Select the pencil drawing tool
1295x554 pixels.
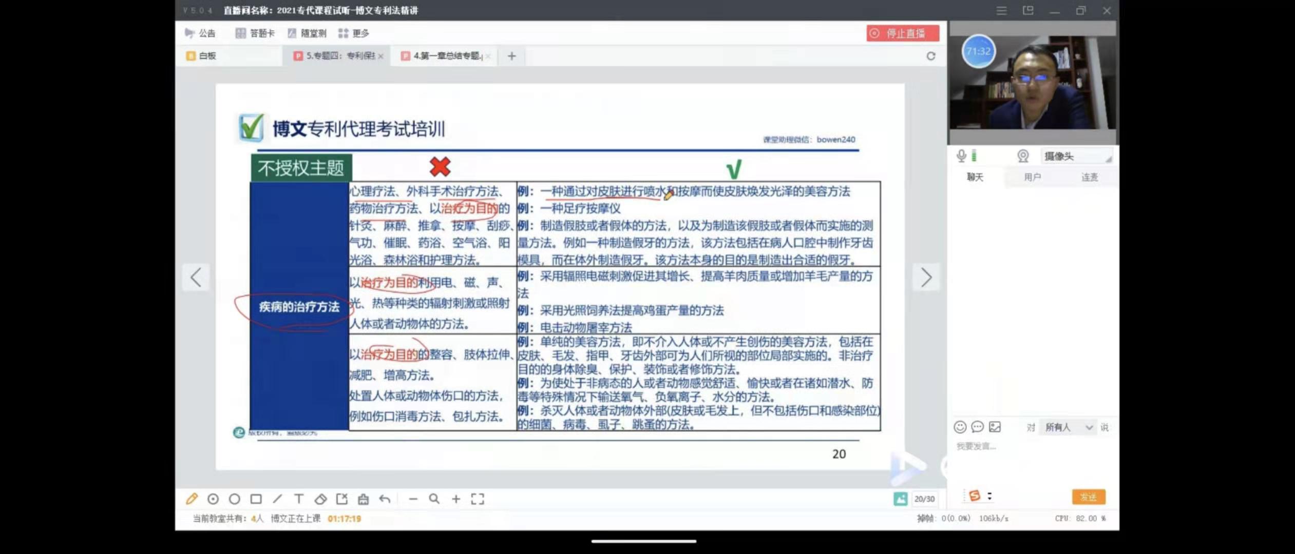pyautogui.click(x=192, y=499)
